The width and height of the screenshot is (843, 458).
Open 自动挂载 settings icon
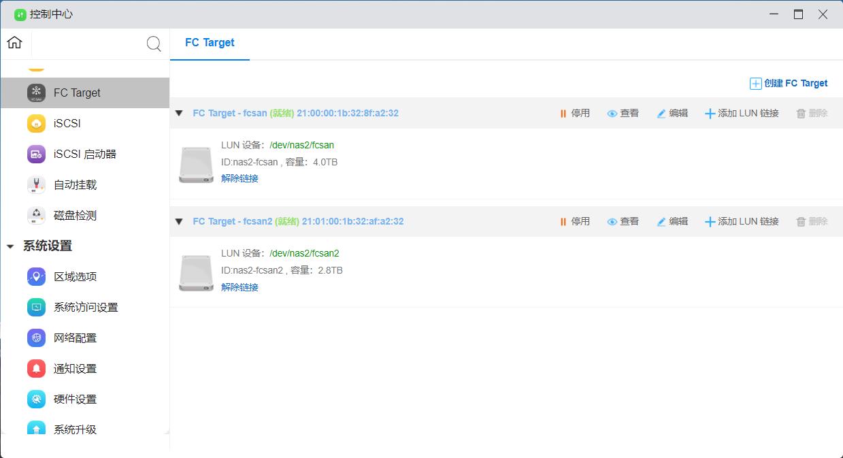click(x=36, y=185)
